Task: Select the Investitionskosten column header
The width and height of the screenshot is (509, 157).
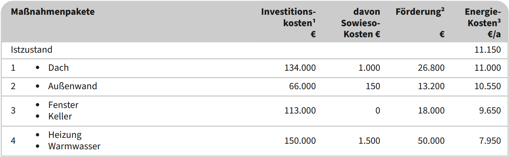Action: tap(289, 23)
